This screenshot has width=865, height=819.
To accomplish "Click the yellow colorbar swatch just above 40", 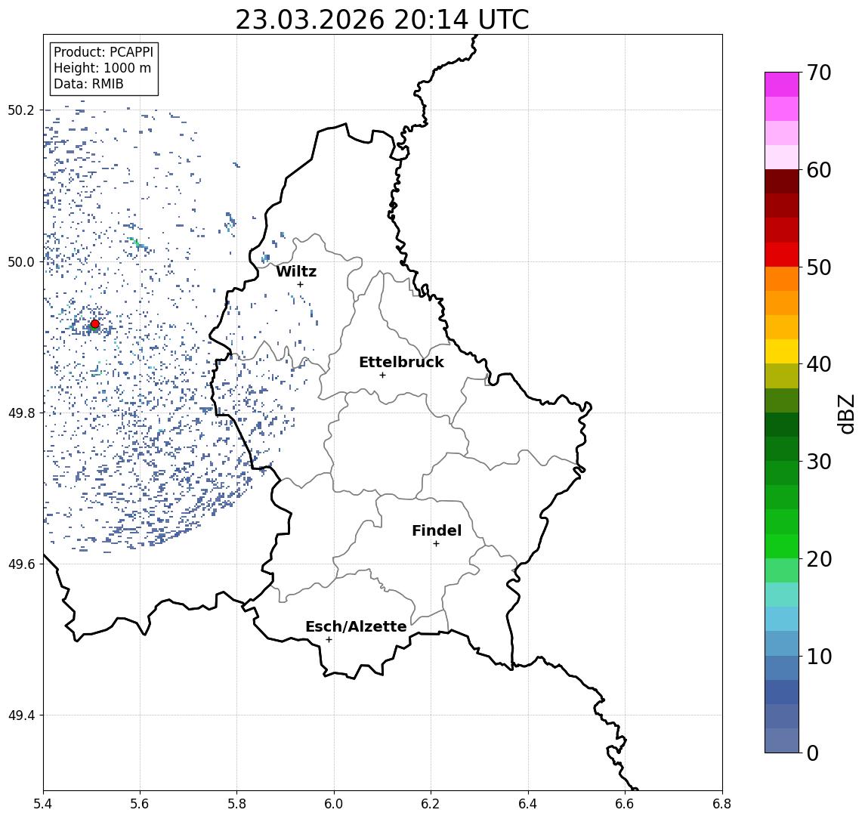I will click(782, 351).
